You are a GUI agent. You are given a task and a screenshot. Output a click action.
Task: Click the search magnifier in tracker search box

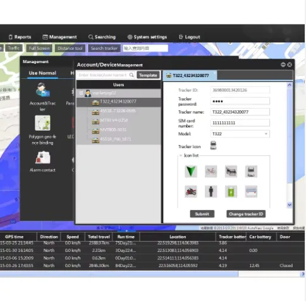coord(132,75)
